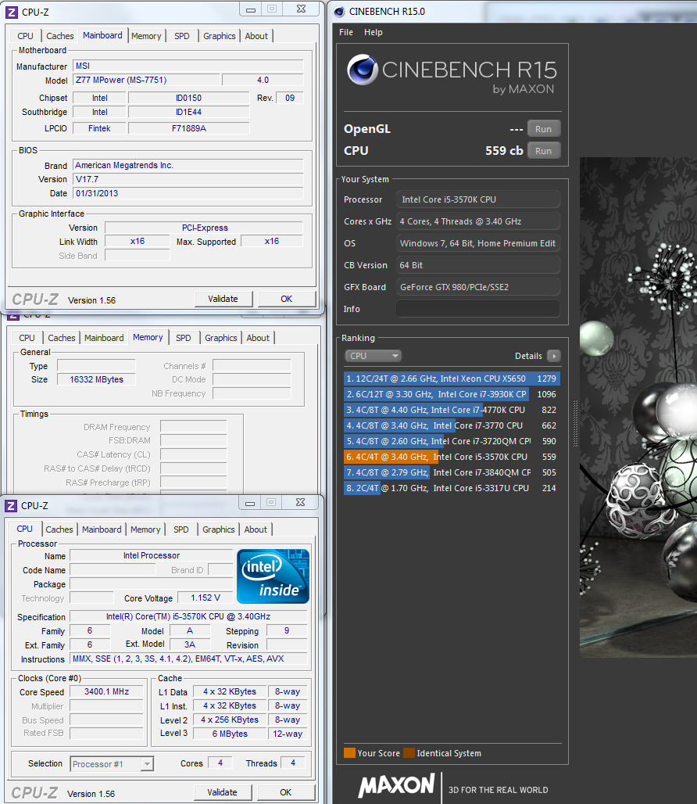This screenshot has height=804, width=697.
Task: Open About tab in middle Memory CPU-Z window
Action: [x=258, y=338]
